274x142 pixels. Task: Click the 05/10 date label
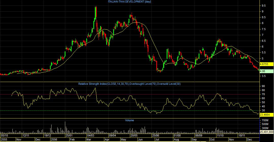coord(5,136)
